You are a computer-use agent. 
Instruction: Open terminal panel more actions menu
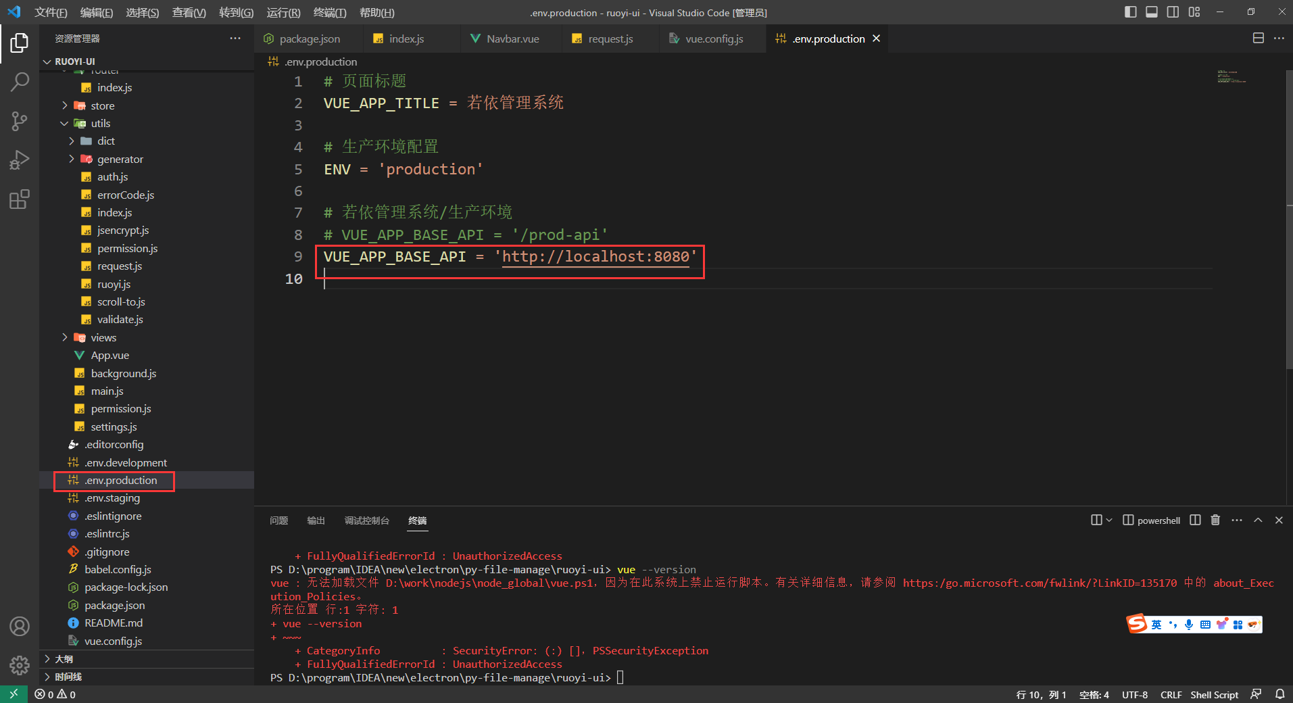coord(1237,520)
